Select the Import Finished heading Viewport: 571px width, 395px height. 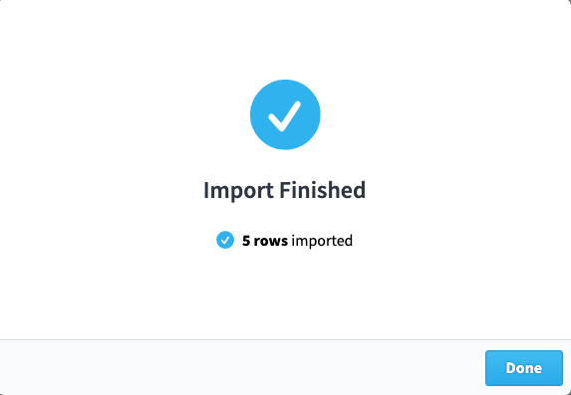pos(284,190)
